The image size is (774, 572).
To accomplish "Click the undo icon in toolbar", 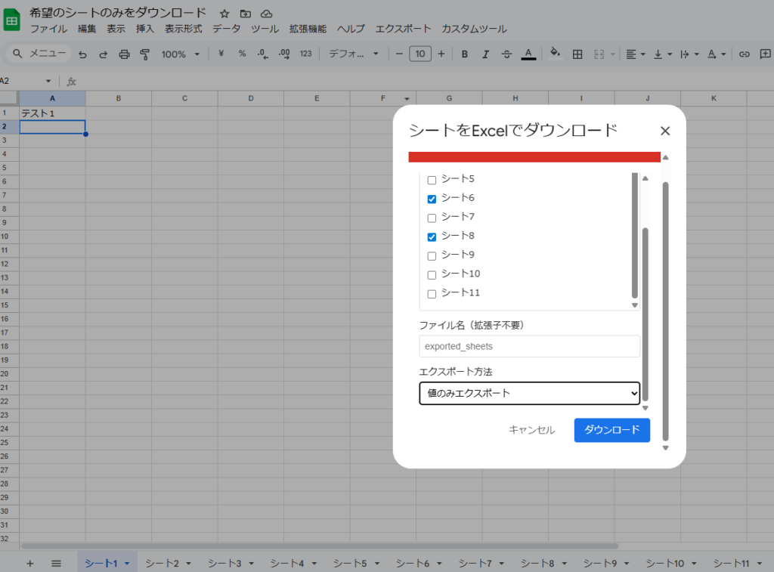I will click(82, 54).
